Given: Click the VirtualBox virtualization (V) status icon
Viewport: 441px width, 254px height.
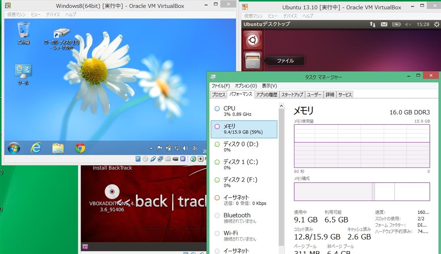Looking at the screenshot, I should click(x=183, y=159).
